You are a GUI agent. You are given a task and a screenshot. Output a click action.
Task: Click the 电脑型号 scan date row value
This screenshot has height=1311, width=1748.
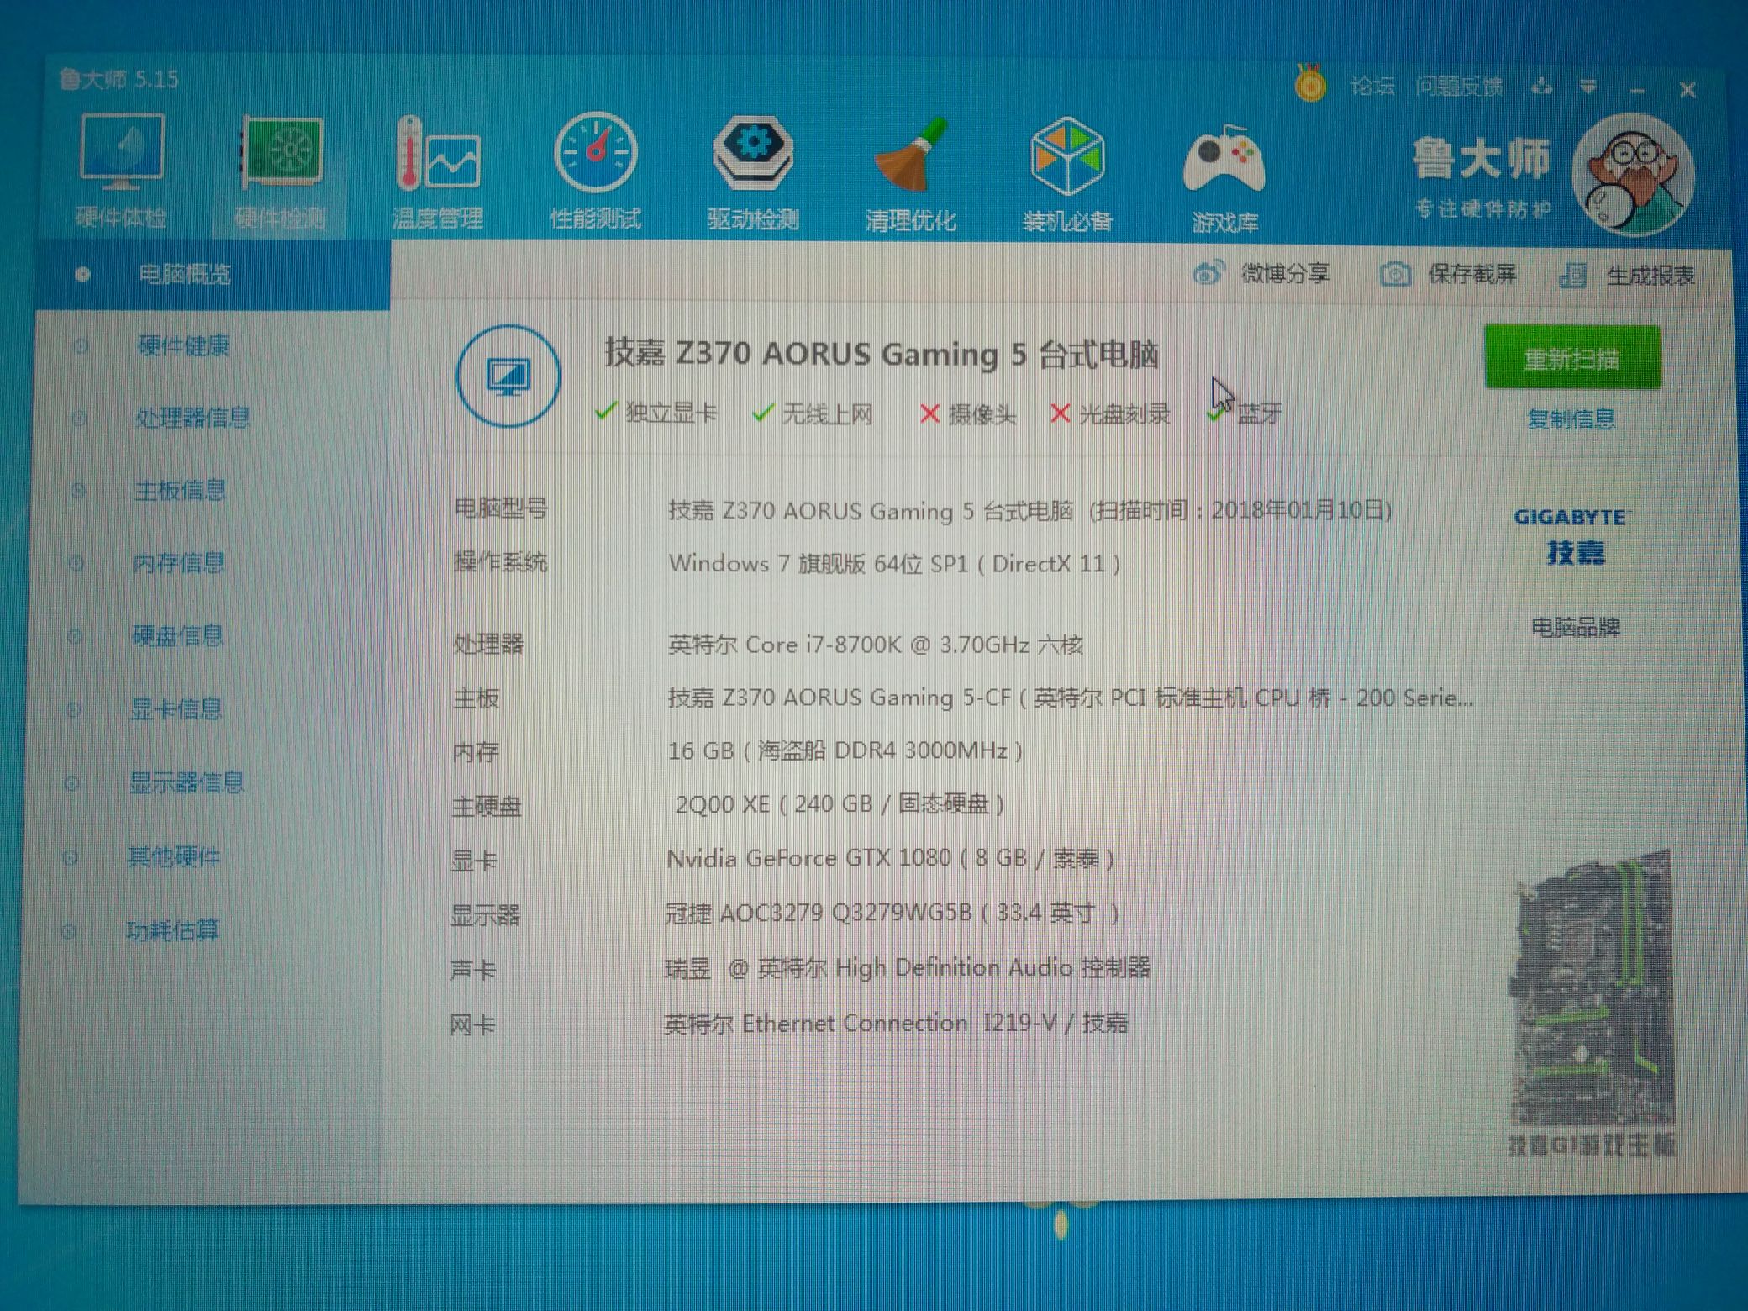(x=1030, y=510)
